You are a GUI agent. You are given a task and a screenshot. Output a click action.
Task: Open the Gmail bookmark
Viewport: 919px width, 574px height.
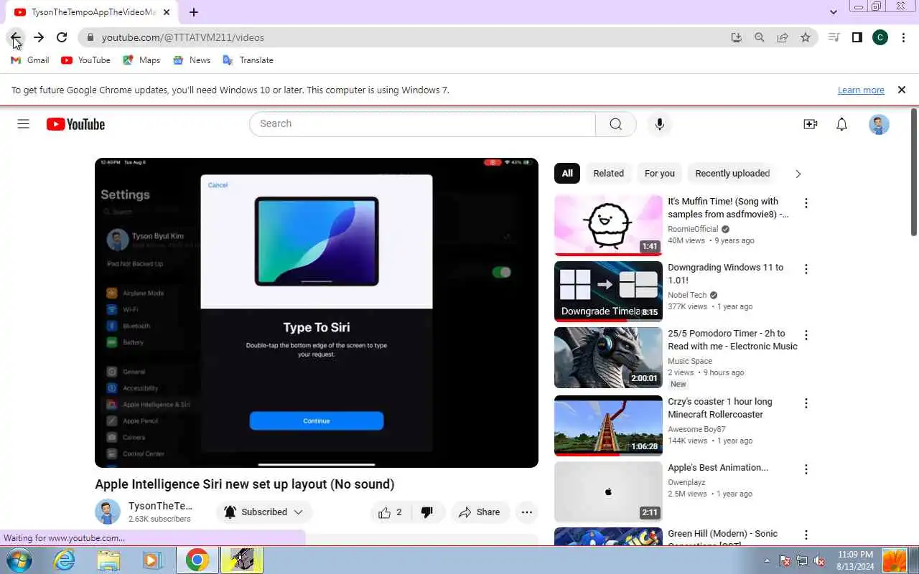(x=30, y=60)
